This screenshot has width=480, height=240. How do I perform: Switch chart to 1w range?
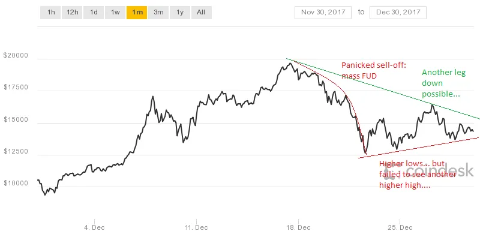[115, 13]
